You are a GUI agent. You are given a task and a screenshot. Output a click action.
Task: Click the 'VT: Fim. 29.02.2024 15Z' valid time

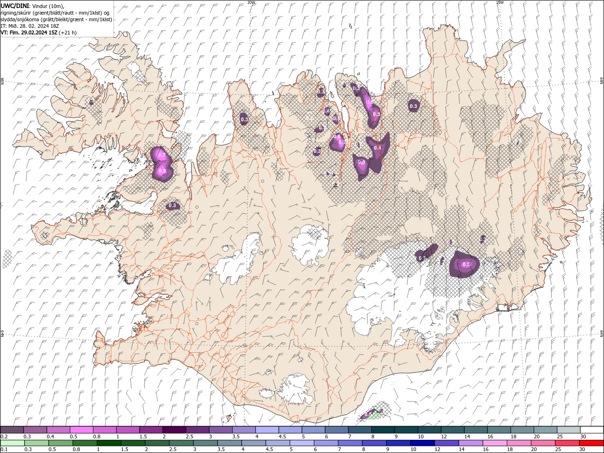[29, 33]
